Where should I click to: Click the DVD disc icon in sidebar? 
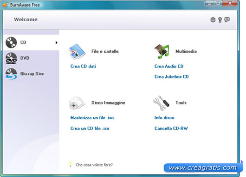click(11, 58)
